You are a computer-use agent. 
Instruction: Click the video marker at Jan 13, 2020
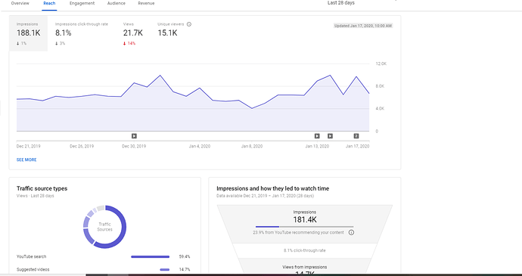pyautogui.click(x=317, y=136)
